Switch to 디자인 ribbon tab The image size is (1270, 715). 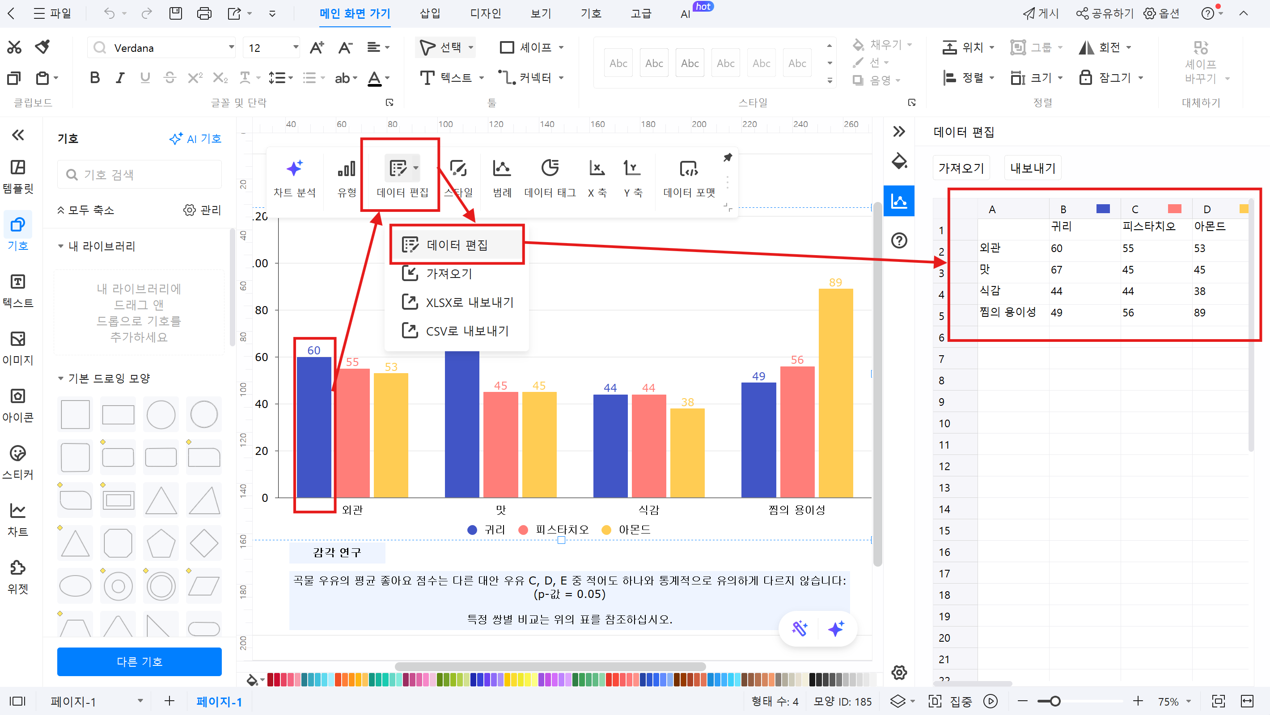click(485, 13)
